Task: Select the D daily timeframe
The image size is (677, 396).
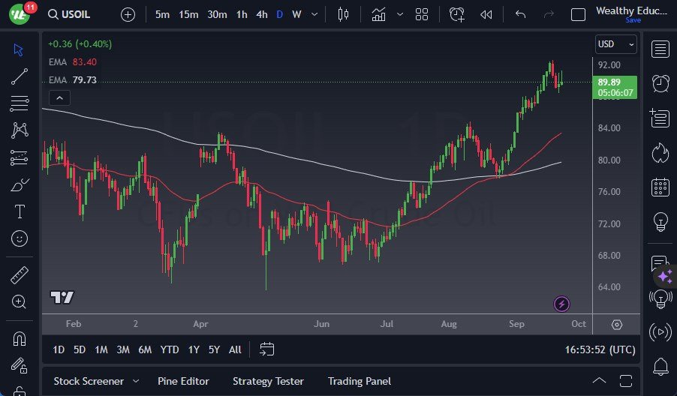Action: point(280,14)
